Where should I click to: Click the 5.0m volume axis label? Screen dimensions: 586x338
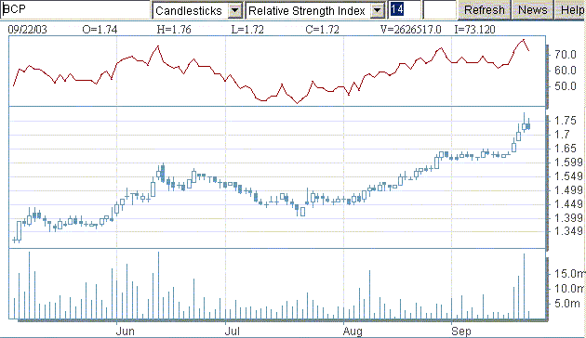point(567,304)
